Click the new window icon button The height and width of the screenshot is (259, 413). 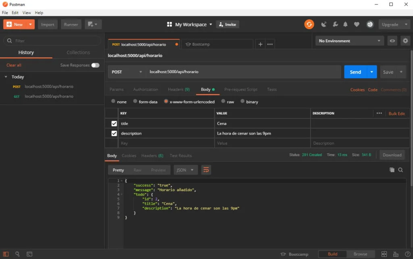point(93,24)
